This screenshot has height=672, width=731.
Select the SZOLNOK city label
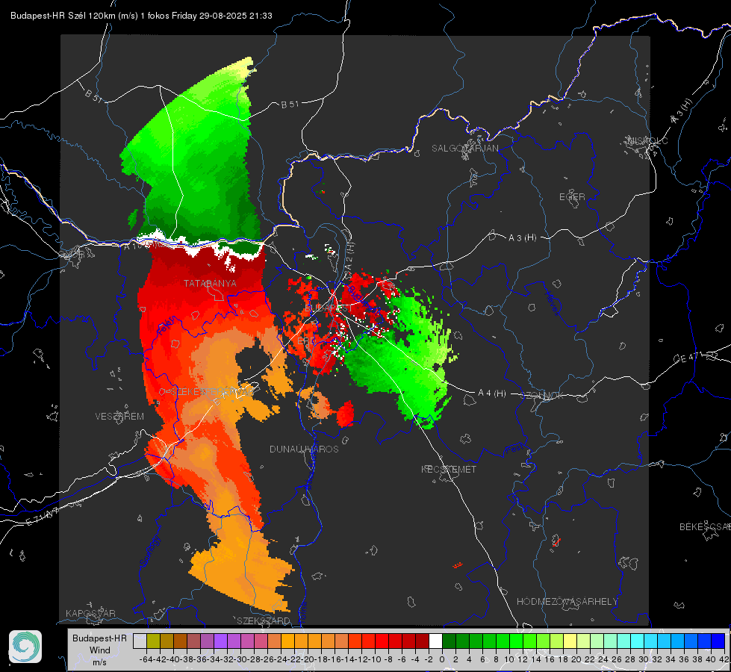coord(542,396)
